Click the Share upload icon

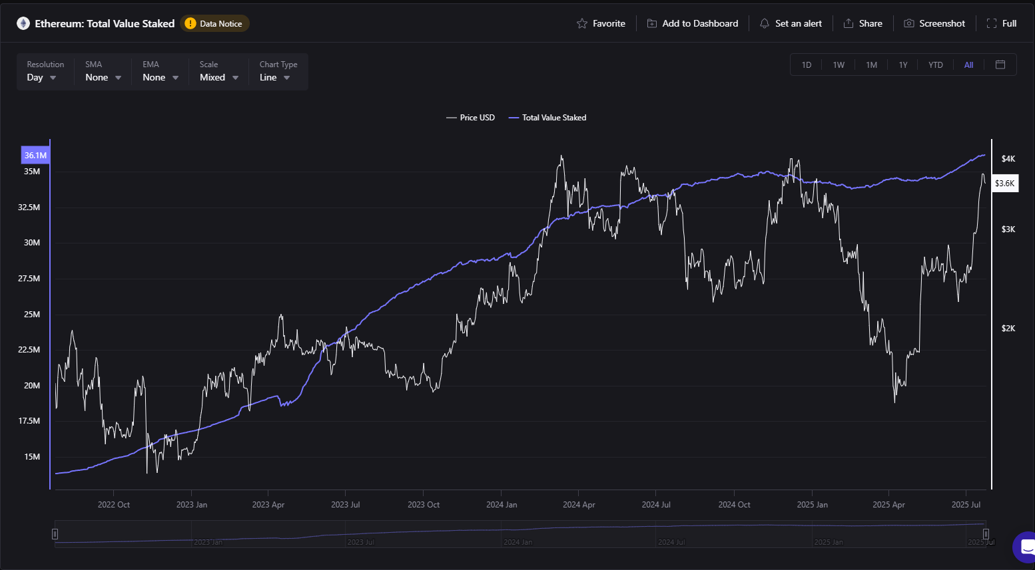pos(849,23)
